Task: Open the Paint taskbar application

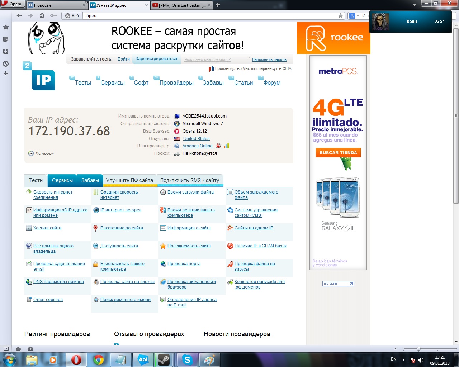Action: click(x=209, y=359)
